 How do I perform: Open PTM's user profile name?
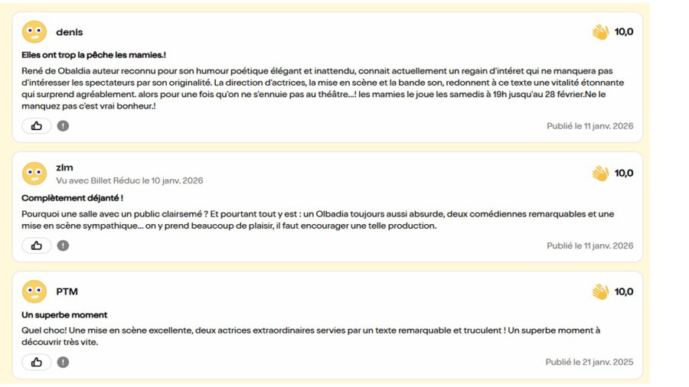click(x=67, y=291)
